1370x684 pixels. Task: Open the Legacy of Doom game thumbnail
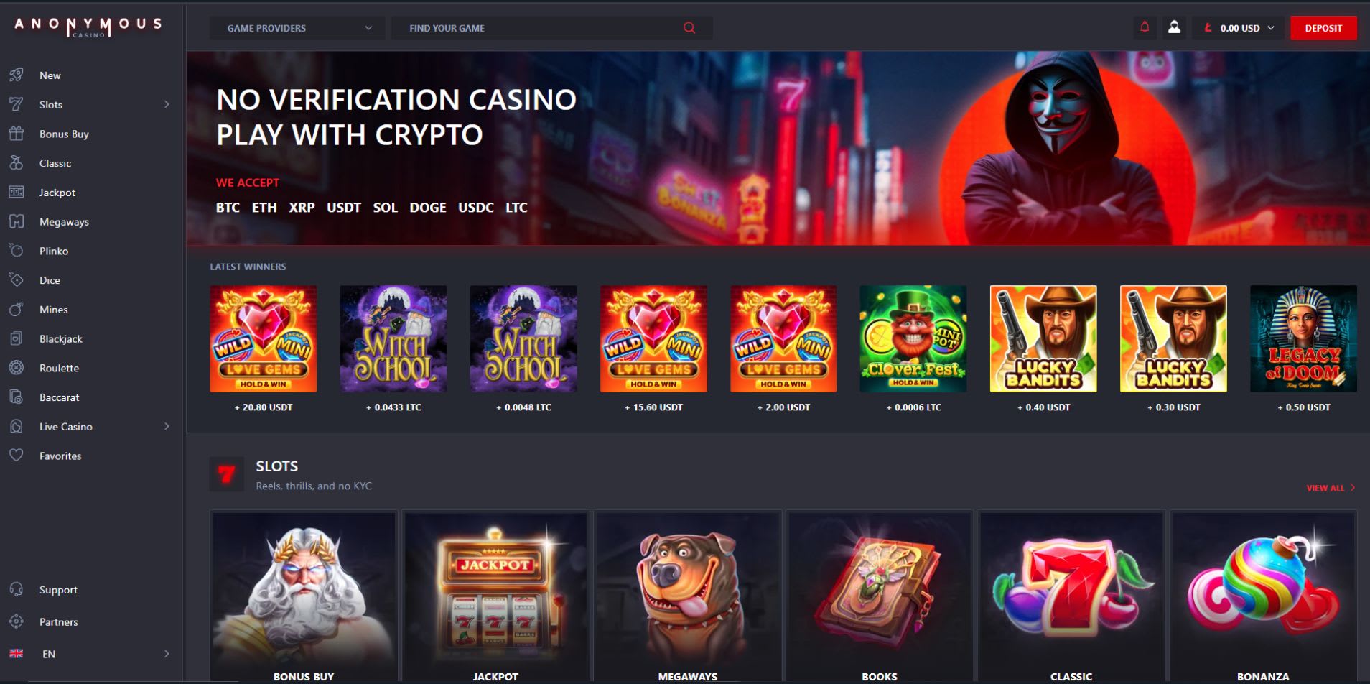(1303, 338)
